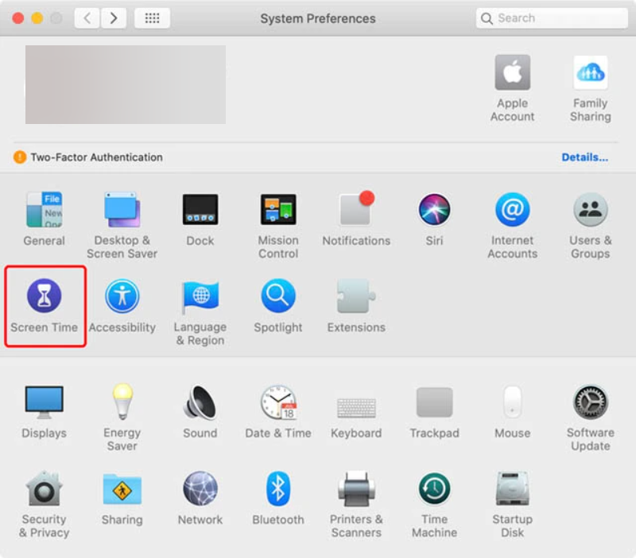The height and width of the screenshot is (558, 636).
Task: Click the Two-Factor Authentication warning icon
Action: pos(20,157)
